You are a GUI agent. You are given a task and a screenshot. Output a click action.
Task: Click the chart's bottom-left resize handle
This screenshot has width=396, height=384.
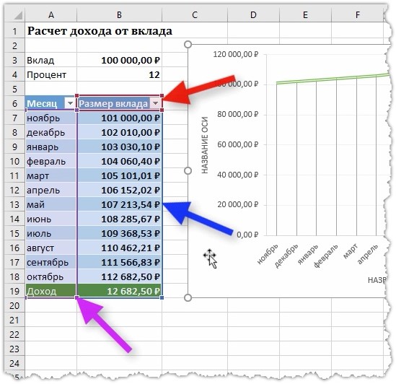188,297
